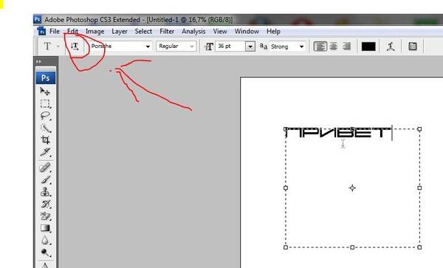This screenshot has width=443, height=268.
Task: Open the black text color swatch
Action: click(x=368, y=47)
